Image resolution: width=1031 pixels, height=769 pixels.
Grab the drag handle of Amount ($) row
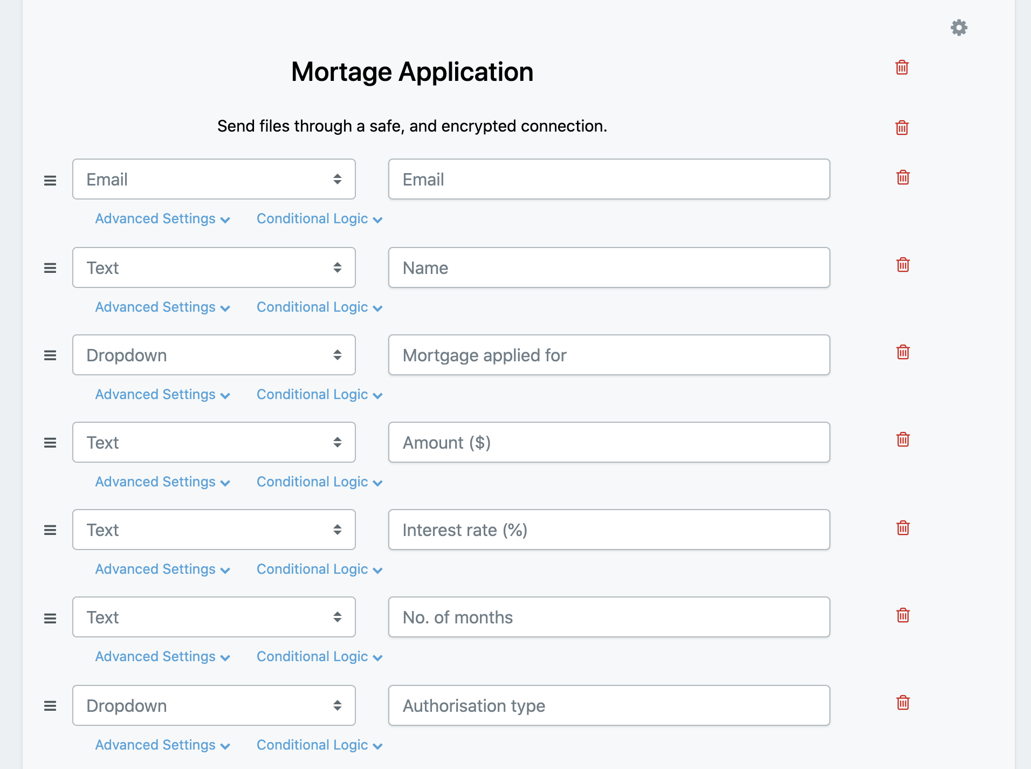click(x=50, y=443)
